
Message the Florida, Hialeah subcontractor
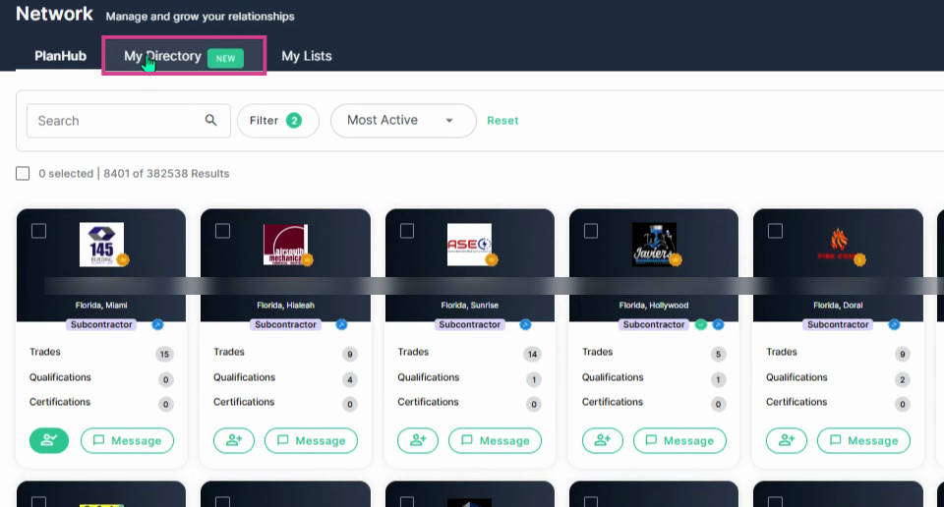pos(312,440)
